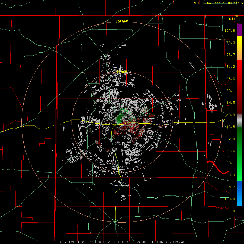Viewport: 244px width, 244px height.
Task: Click the 14.5 value on velocity scale
Action: pyautogui.click(x=231, y=103)
